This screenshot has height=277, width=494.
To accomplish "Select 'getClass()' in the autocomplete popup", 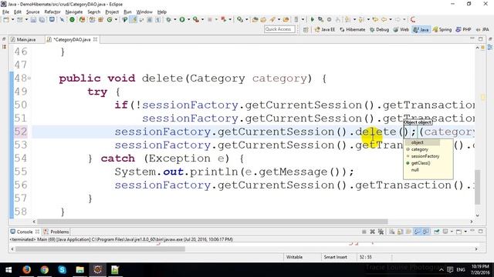I will click(421, 163).
